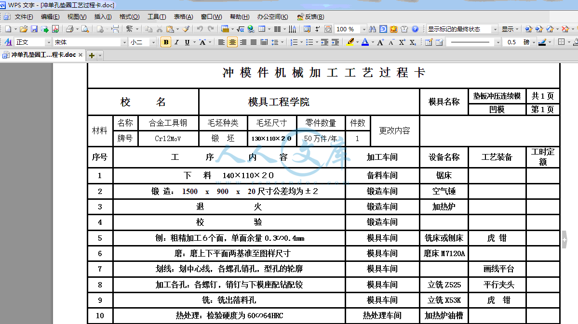The height and width of the screenshot is (324, 578).
Task: Toggle underline formatting
Action: point(187,42)
